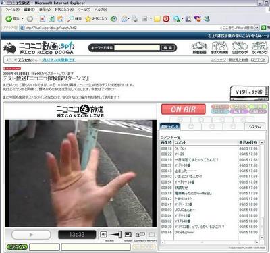Toggle the player VISION screen icon
The height and width of the screenshot is (253, 270).
point(128,235)
